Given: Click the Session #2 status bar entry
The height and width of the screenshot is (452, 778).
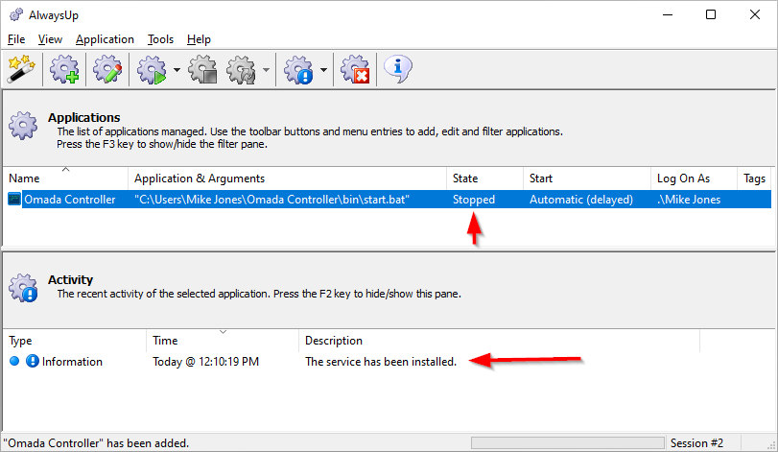Looking at the screenshot, I should [696, 442].
